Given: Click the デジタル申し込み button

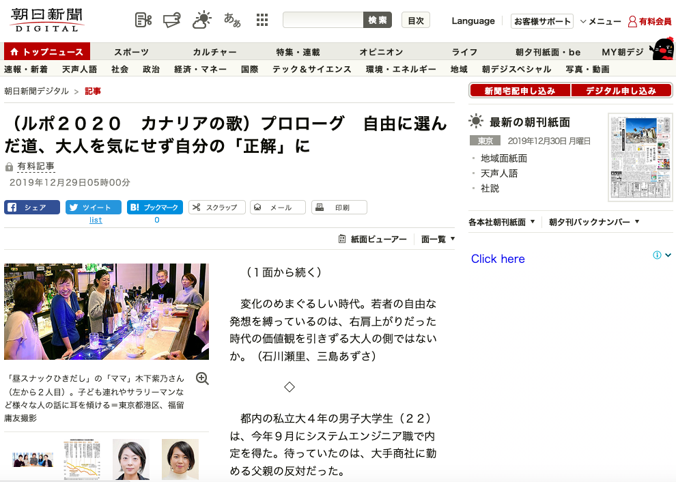Looking at the screenshot, I should coord(621,91).
